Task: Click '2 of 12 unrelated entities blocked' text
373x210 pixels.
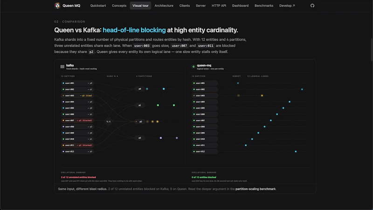Action: click(78, 177)
